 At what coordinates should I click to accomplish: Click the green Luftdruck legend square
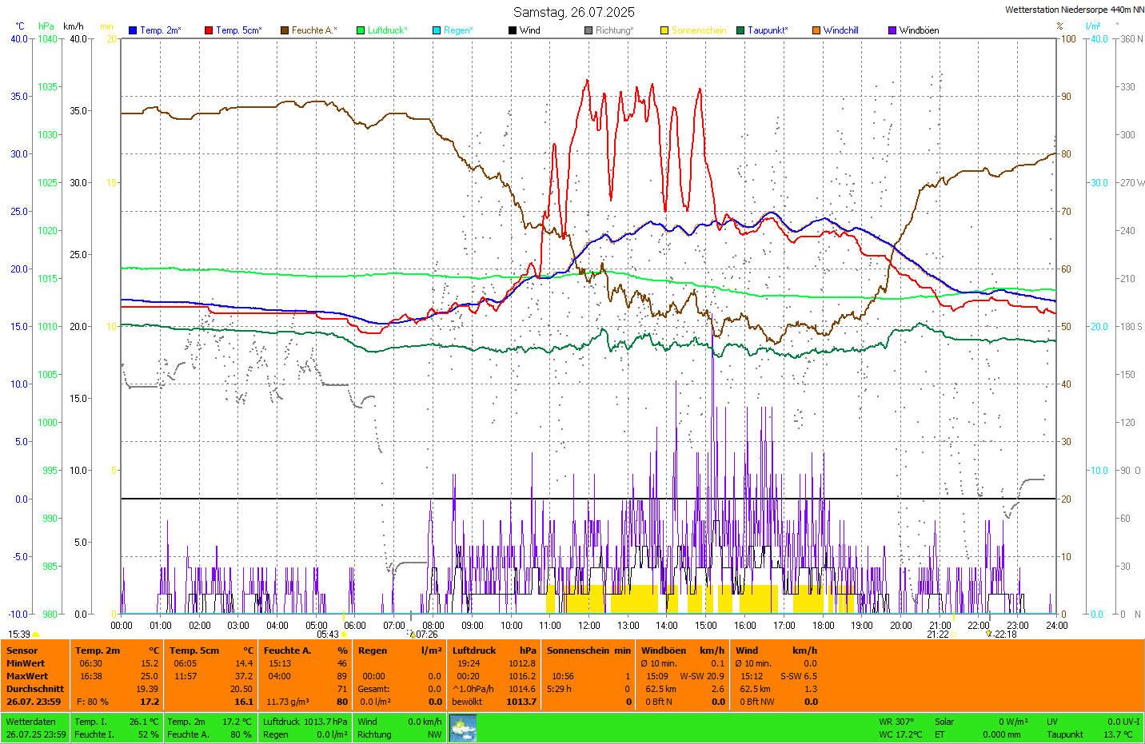361,30
